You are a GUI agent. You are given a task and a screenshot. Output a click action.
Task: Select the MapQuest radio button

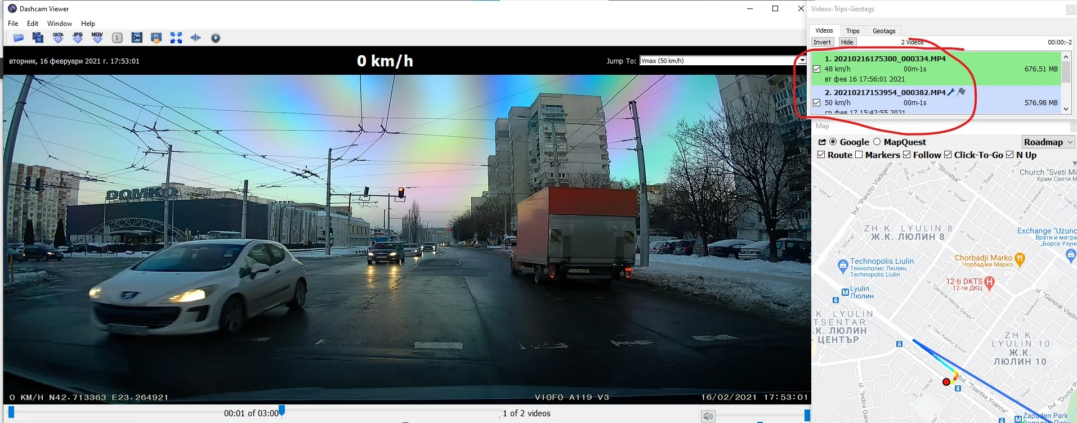coord(877,142)
